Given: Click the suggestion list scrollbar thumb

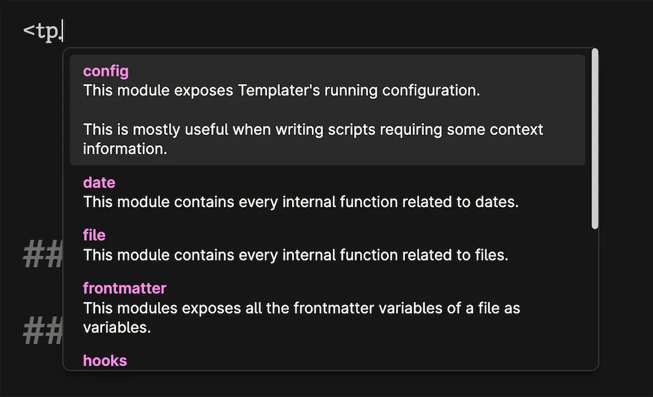Looking at the screenshot, I should 595,139.
